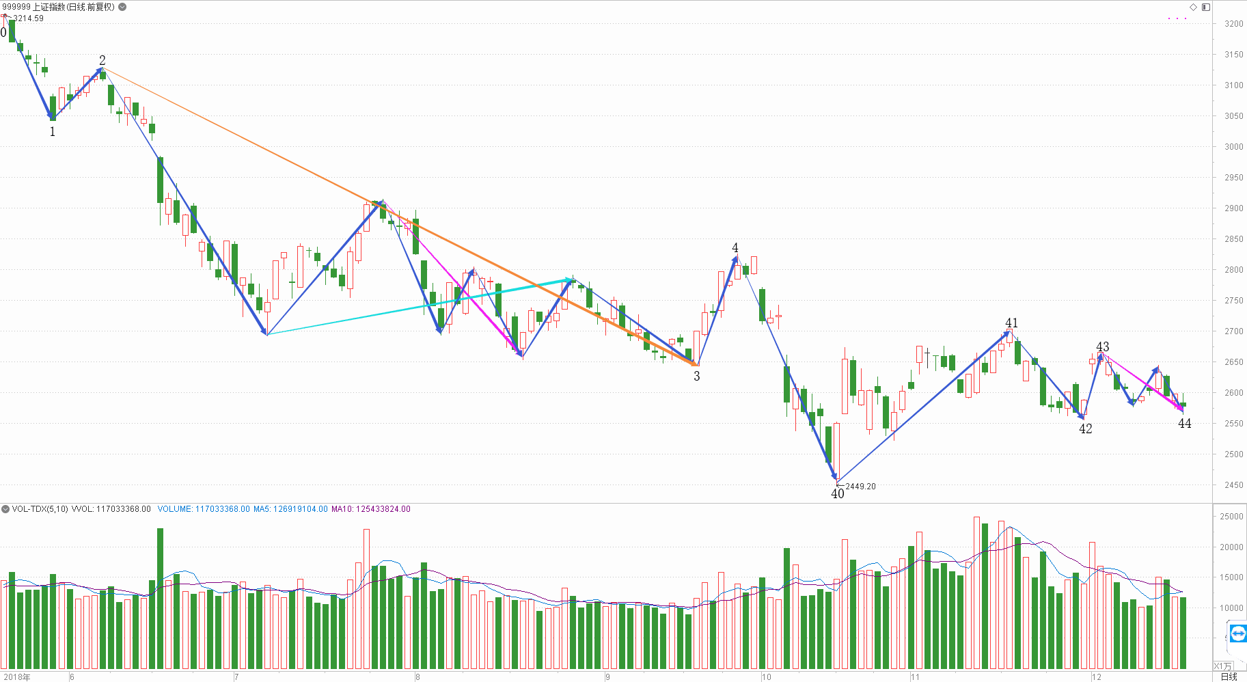The height and width of the screenshot is (682, 1247).
Task: Select wave label 3 trough marker
Action: [x=697, y=376]
